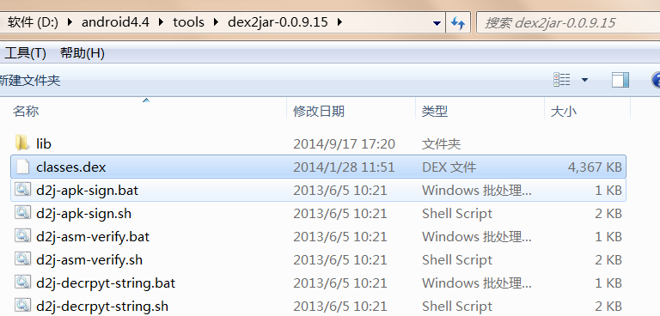Click the 新建文件夹 button
660x316 pixels.
point(29,80)
